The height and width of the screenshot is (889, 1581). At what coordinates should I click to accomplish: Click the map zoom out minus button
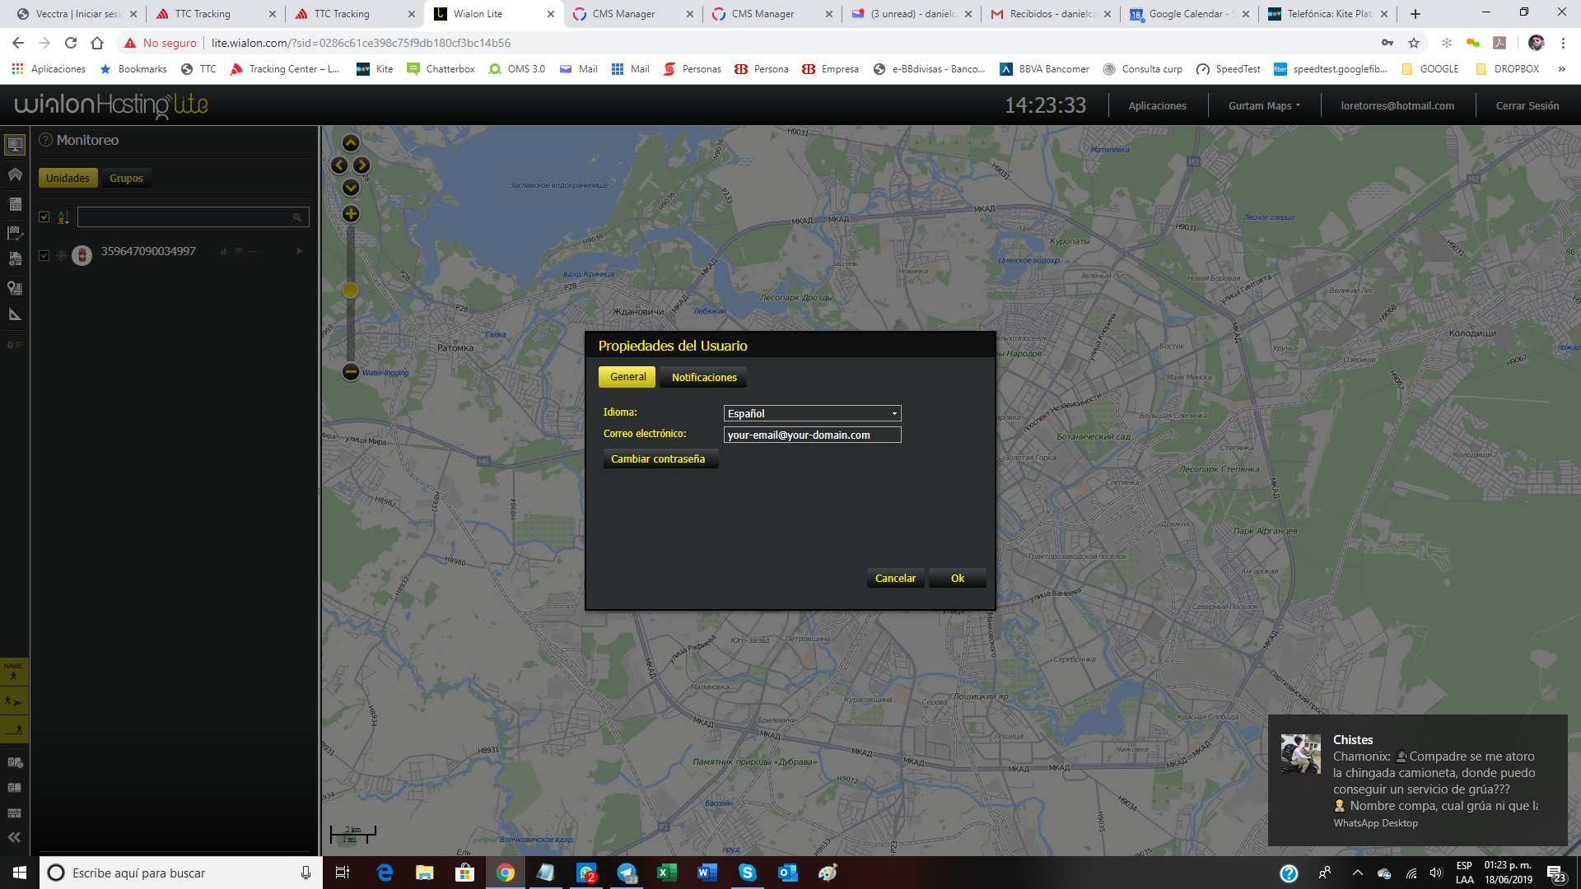tap(351, 372)
